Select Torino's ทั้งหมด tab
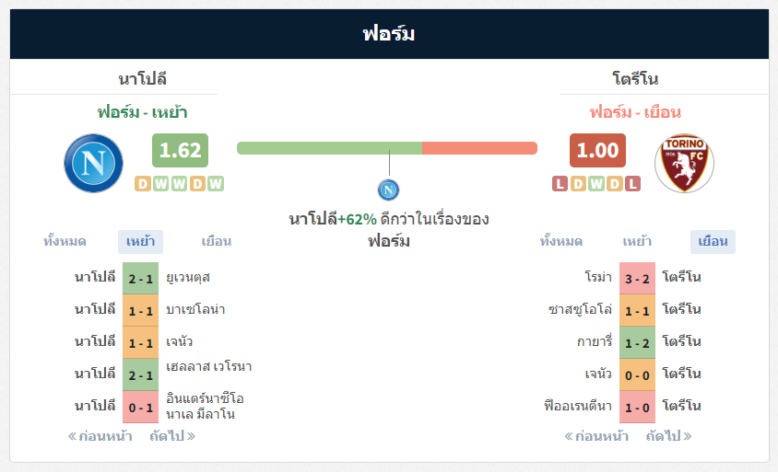 point(561,242)
